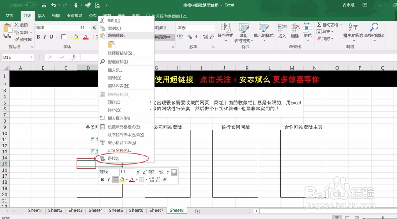Choose Delete in context menu
This screenshot has width=397, height=219.
pyautogui.click(x=126, y=78)
